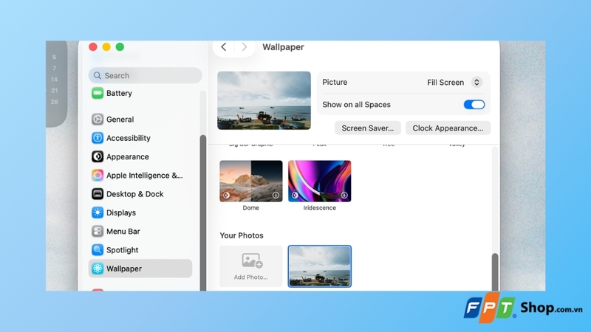Click the Accessibility icon in sidebar
The height and width of the screenshot is (332, 591).
[x=98, y=138]
